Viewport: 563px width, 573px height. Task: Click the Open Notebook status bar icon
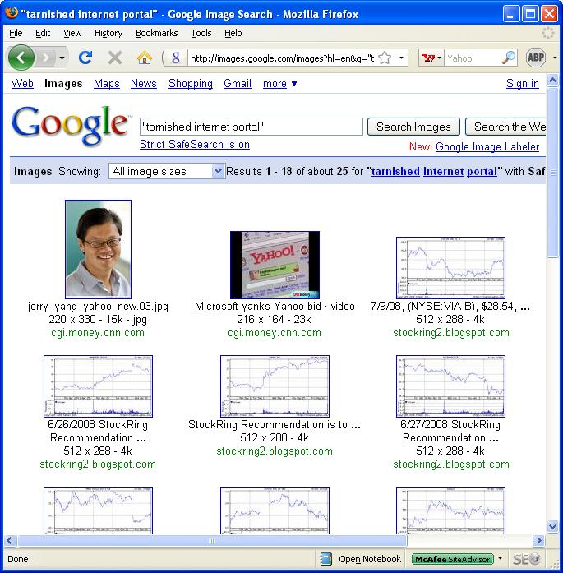coord(326,559)
